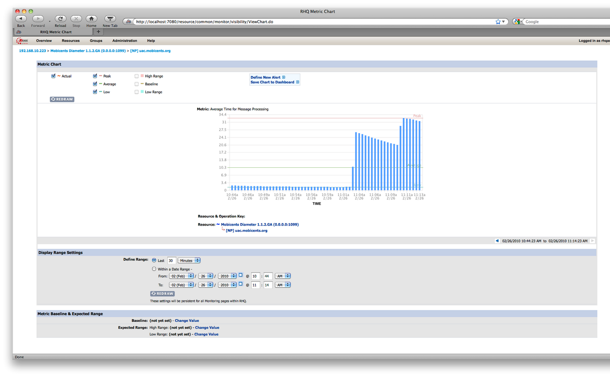Open the From date calendar picker
This screenshot has width=610, height=377.
coord(241,275)
